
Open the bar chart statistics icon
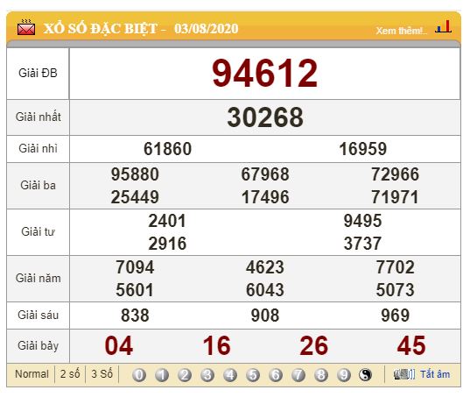(x=444, y=26)
